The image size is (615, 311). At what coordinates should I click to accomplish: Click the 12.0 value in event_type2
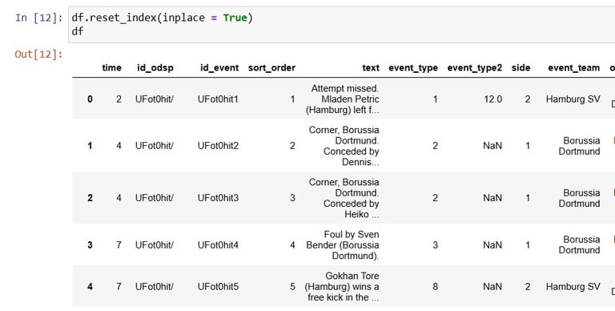(x=492, y=99)
